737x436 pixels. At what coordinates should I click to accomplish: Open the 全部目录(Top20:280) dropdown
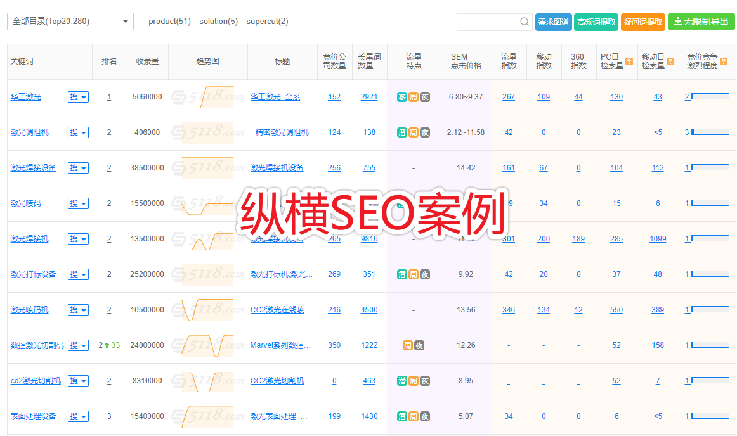[70, 21]
